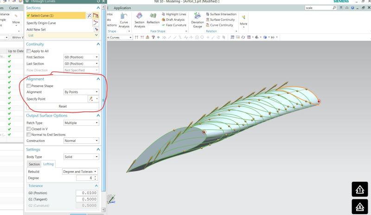
Task: Collapse the Tolerance subgroup
Action: 96,186
